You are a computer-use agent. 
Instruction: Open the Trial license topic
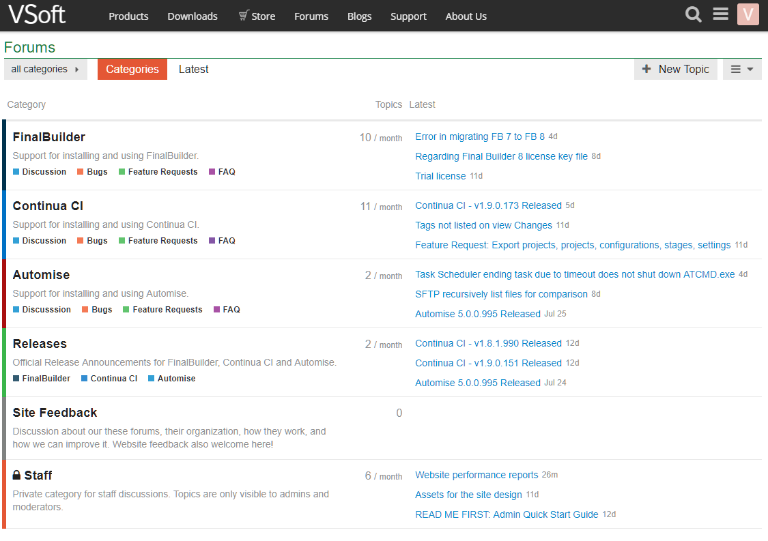click(440, 176)
